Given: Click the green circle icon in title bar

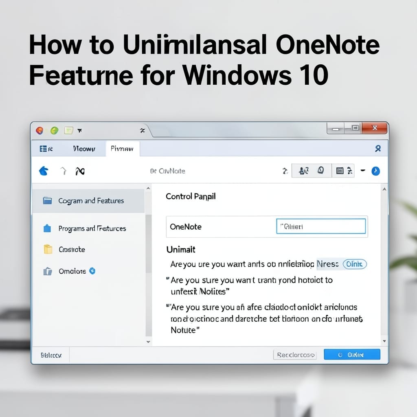Looking at the screenshot, I should 54,131.
